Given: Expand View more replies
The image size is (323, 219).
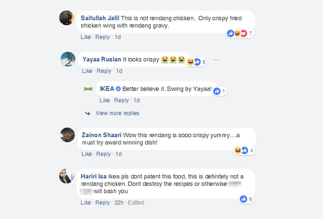Looking at the screenshot, I should tap(117, 113).
